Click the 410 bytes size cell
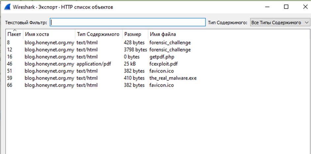This screenshot has width=311, height=154. tap(134, 78)
